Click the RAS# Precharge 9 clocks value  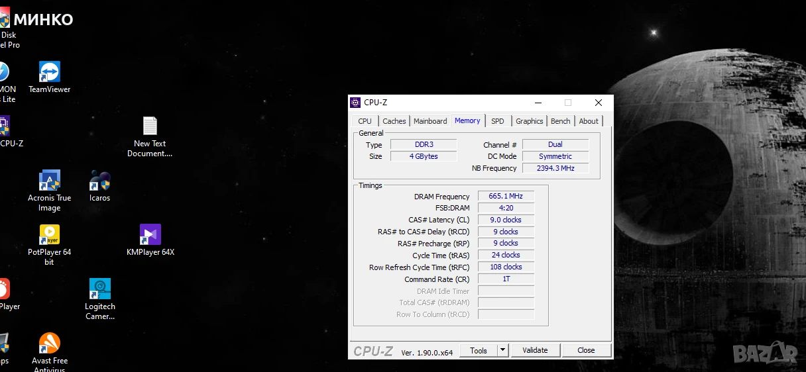(x=506, y=244)
